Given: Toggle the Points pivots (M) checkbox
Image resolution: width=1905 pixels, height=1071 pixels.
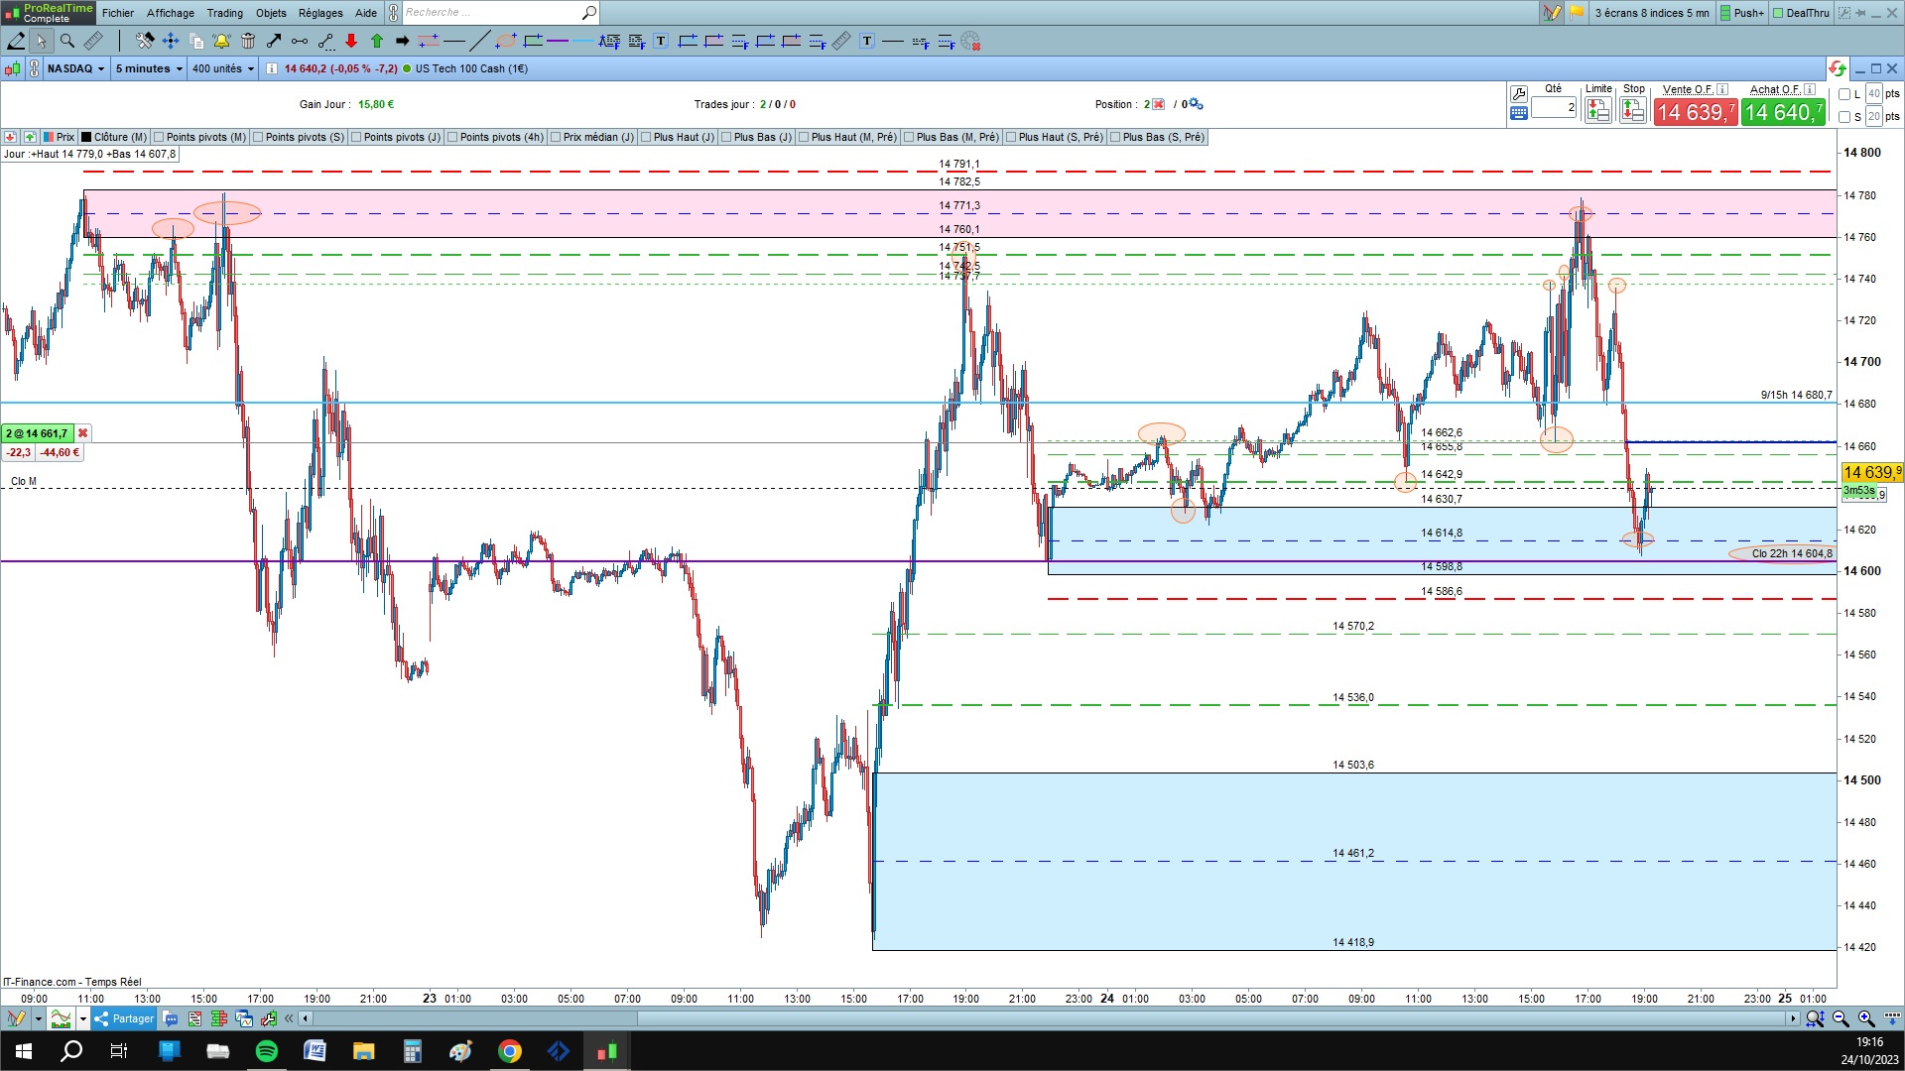Looking at the screenshot, I should click(160, 137).
